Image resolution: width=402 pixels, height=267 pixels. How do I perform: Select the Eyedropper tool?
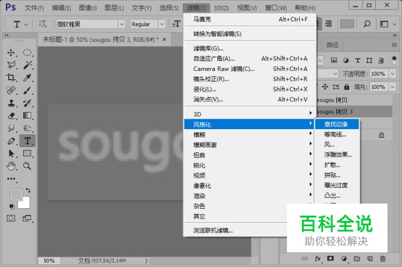[x=27, y=77]
